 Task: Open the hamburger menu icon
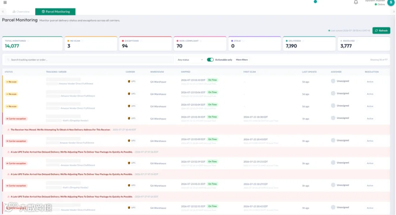[x=5, y=3]
